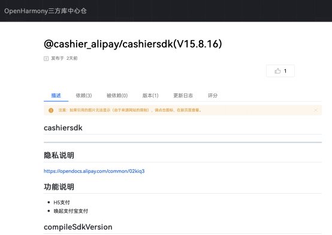
Task: Dismiss the orange notice banner
Action: (x=315, y=110)
